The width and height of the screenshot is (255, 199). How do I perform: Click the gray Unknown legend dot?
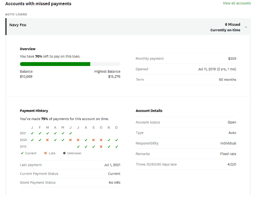pos(64,153)
